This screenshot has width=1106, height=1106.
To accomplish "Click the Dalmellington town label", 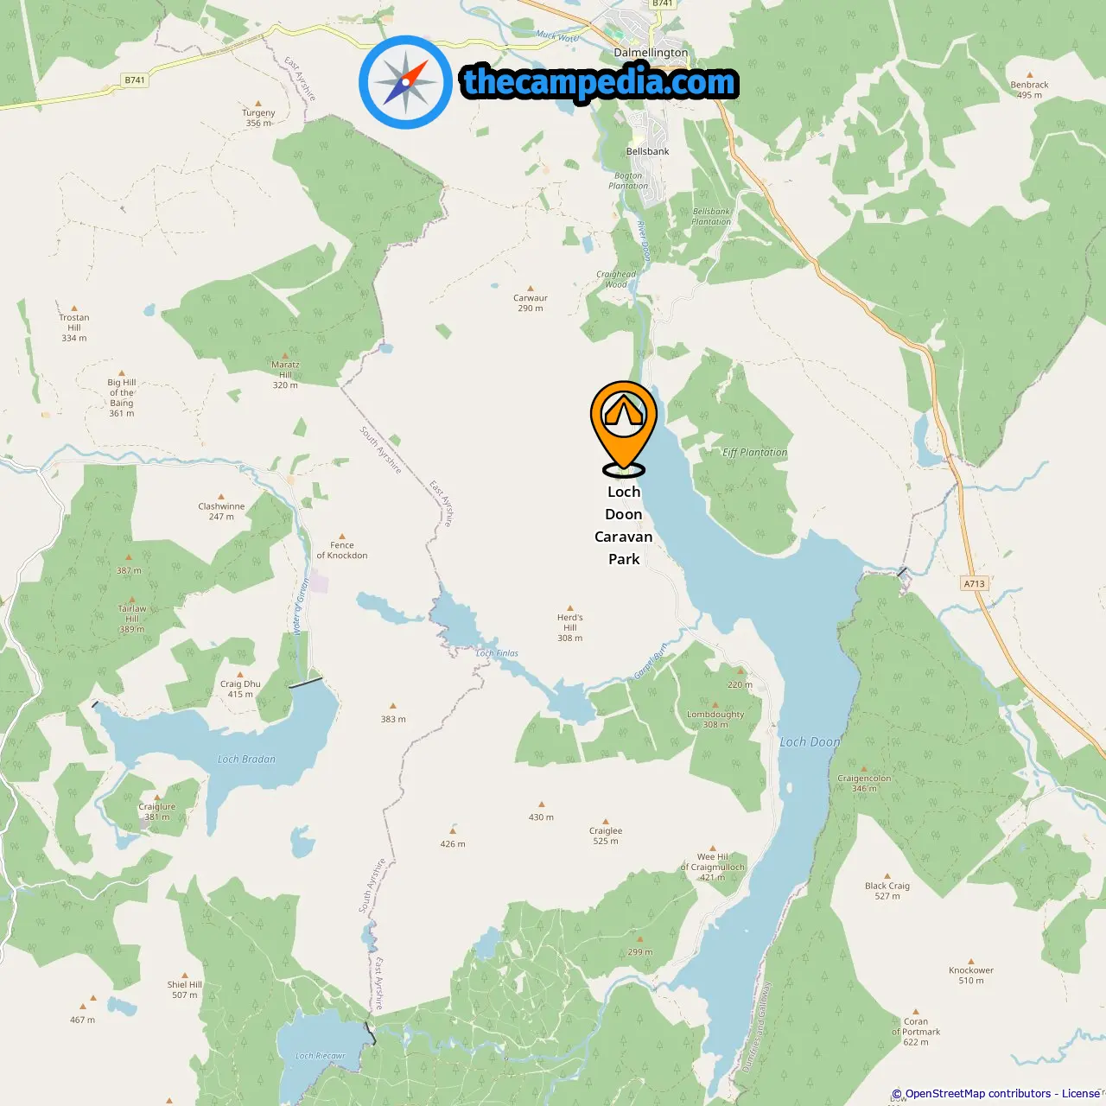I will (x=651, y=53).
